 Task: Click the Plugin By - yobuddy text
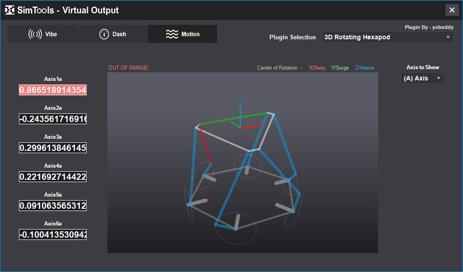click(429, 27)
